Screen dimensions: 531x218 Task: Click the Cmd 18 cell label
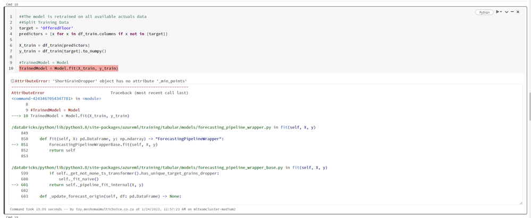pos(12,4)
